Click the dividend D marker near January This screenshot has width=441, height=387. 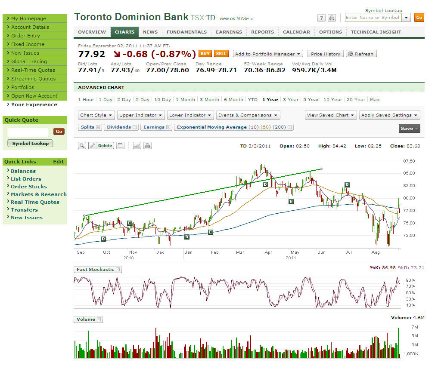187,237
